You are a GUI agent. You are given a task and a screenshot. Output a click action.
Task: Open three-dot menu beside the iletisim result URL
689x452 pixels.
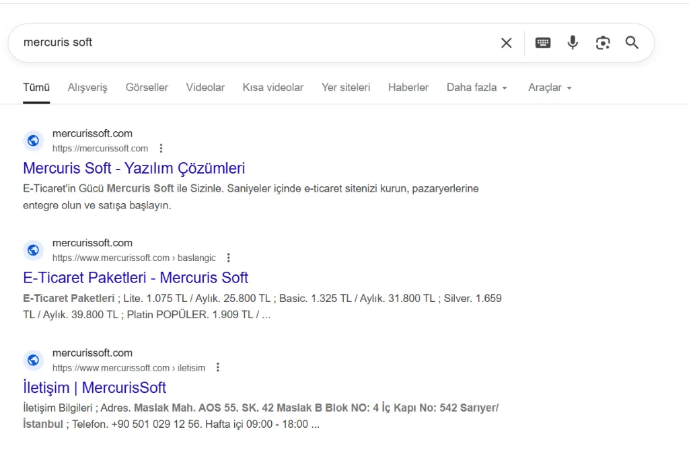pos(217,367)
